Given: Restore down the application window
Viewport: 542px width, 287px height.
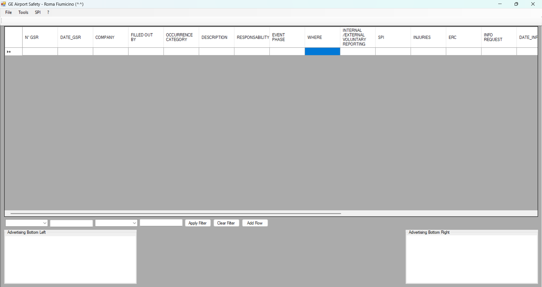Looking at the screenshot, I should point(516,4).
